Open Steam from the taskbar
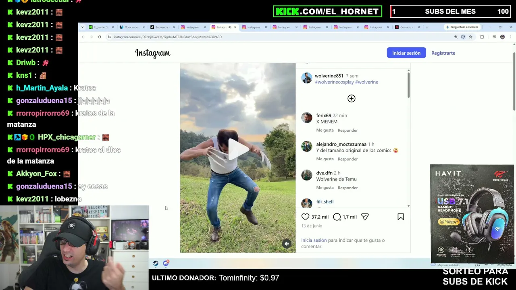This screenshot has height=290, width=516. [x=156, y=263]
